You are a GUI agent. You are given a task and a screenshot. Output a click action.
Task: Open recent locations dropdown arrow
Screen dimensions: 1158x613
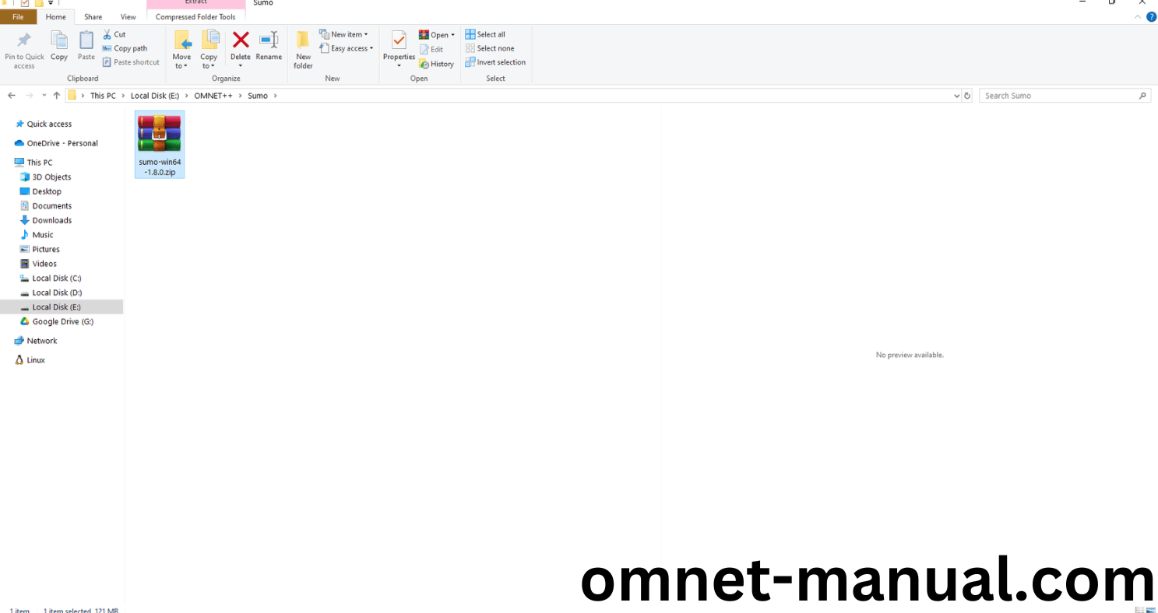coord(44,96)
